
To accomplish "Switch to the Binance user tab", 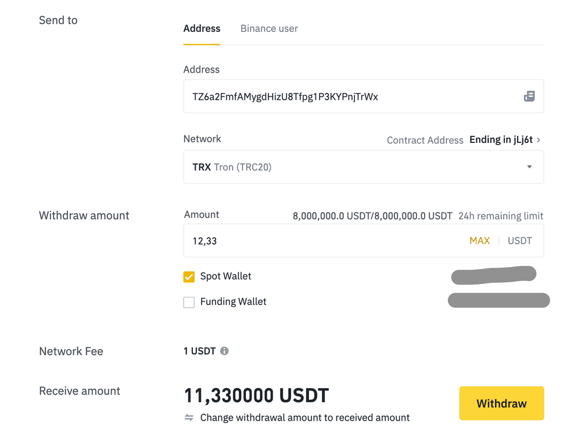I will click(x=269, y=28).
